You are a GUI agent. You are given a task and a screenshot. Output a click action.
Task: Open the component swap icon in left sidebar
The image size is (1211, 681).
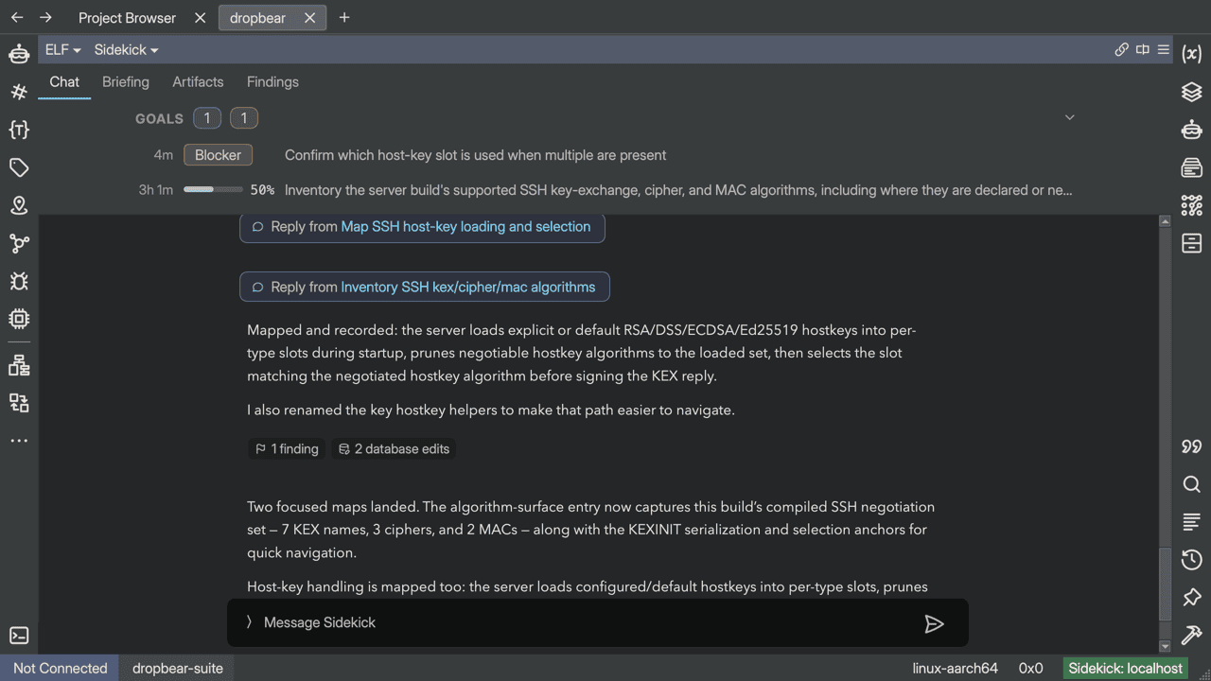[19, 403]
